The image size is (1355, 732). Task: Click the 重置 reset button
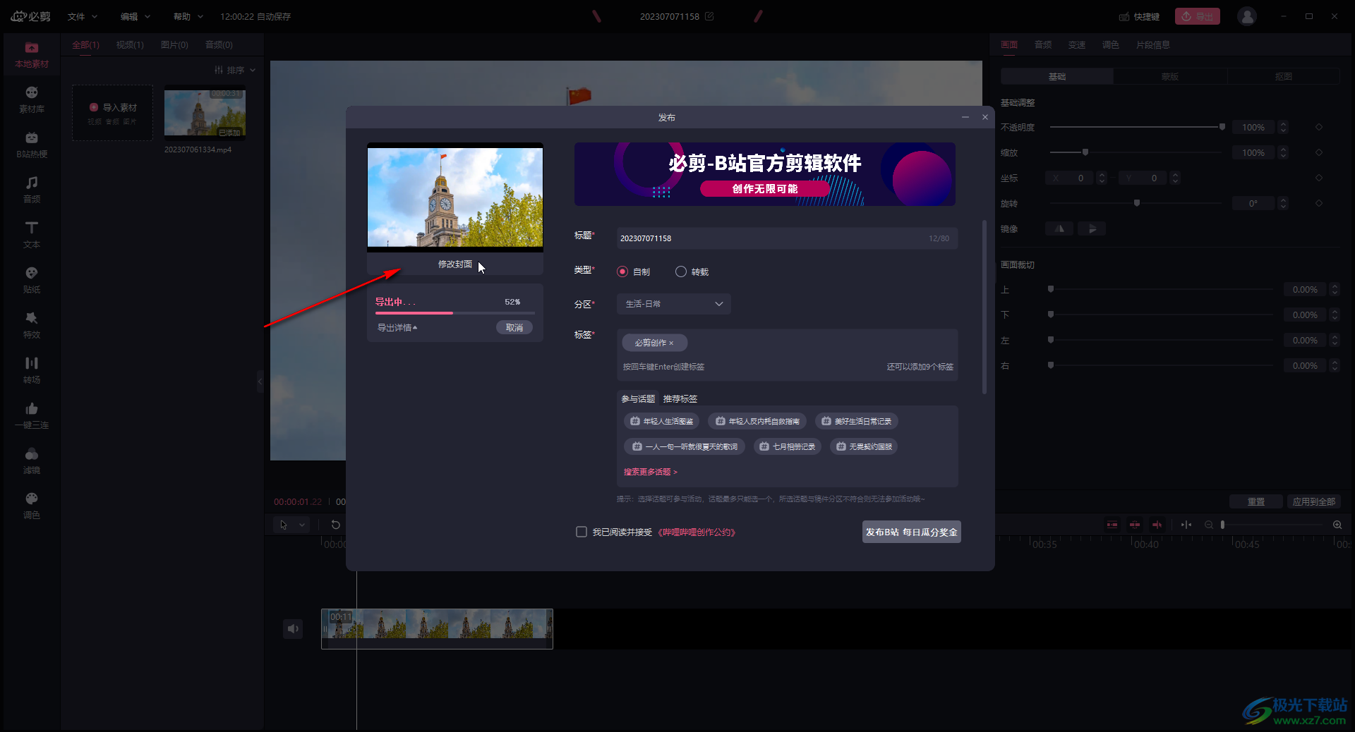coord(1256,501)
